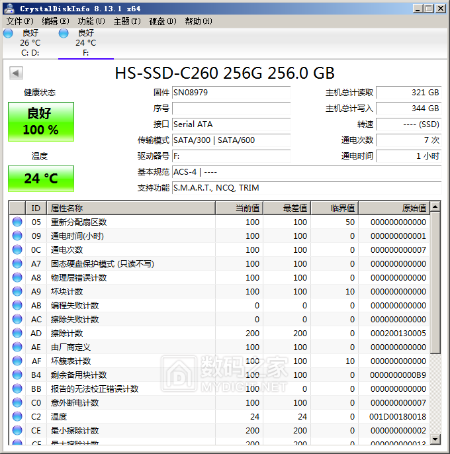Click status orb of row B4 剩余备用块计数
Screen dimensions: 450x454
tap(17, 375)
